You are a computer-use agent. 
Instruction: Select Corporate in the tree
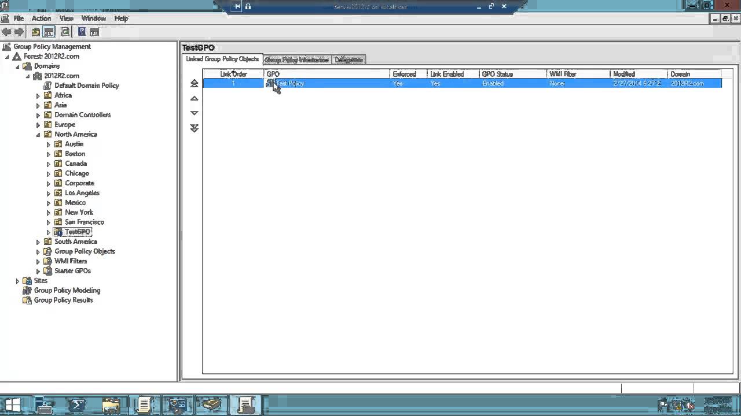(x=79, y=184)
